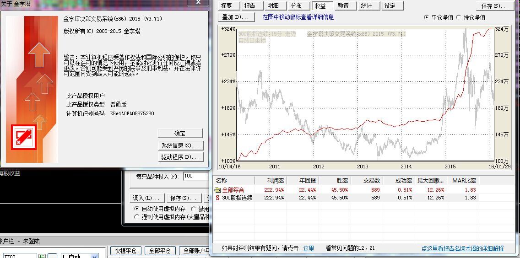Select 自动使用虚拟内存 radio option
The height and width of the screenshot is (258, 520).
(136, 209)
